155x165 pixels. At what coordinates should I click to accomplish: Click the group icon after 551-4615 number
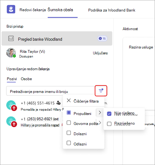tap(58, 103)
